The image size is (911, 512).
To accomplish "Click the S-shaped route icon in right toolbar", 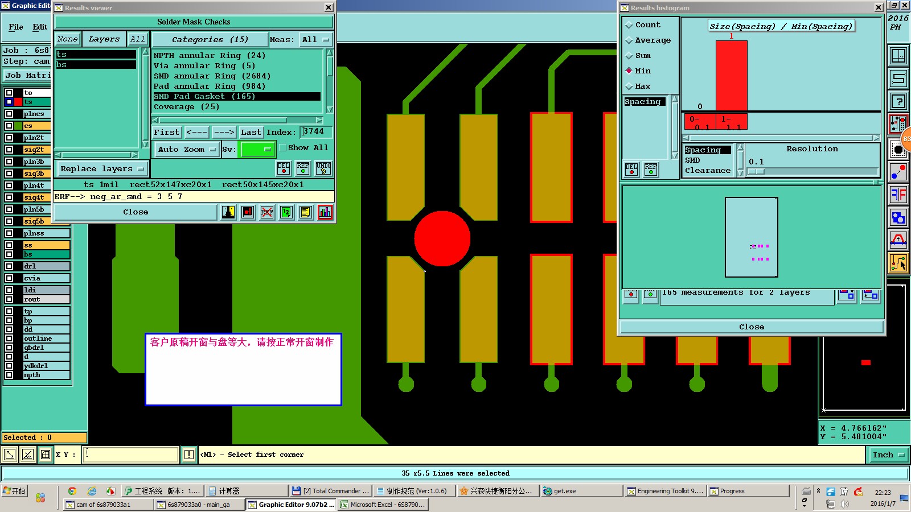I will pyautogui.click(x=898, y=79).
